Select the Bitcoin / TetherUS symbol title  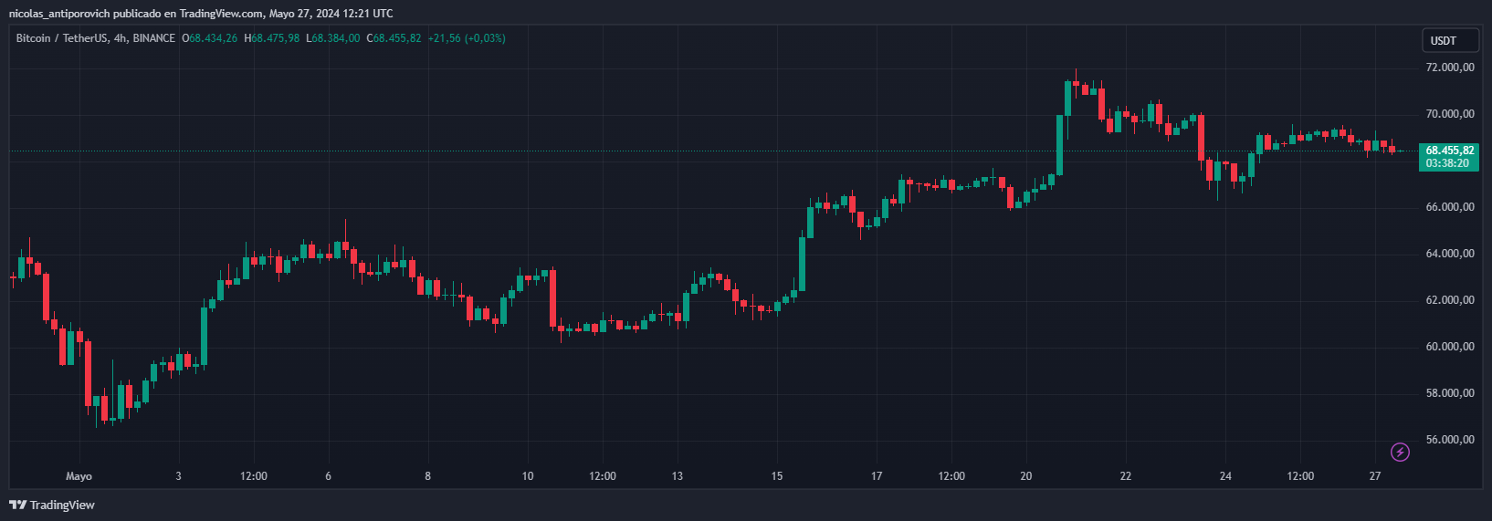pos(95,38)
